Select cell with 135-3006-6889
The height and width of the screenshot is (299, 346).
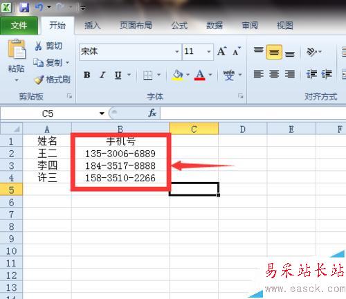pyautogui.click(x=120, y=154)
